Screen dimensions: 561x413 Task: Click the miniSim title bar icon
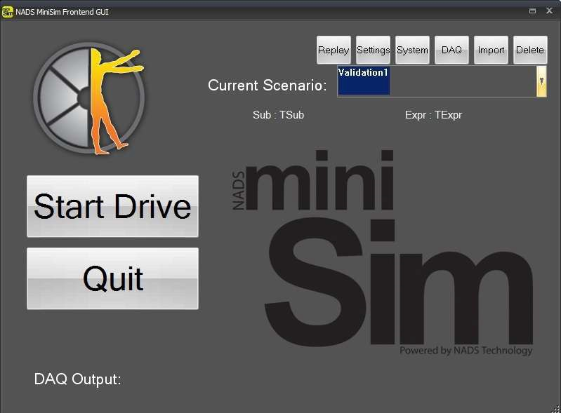8,11
